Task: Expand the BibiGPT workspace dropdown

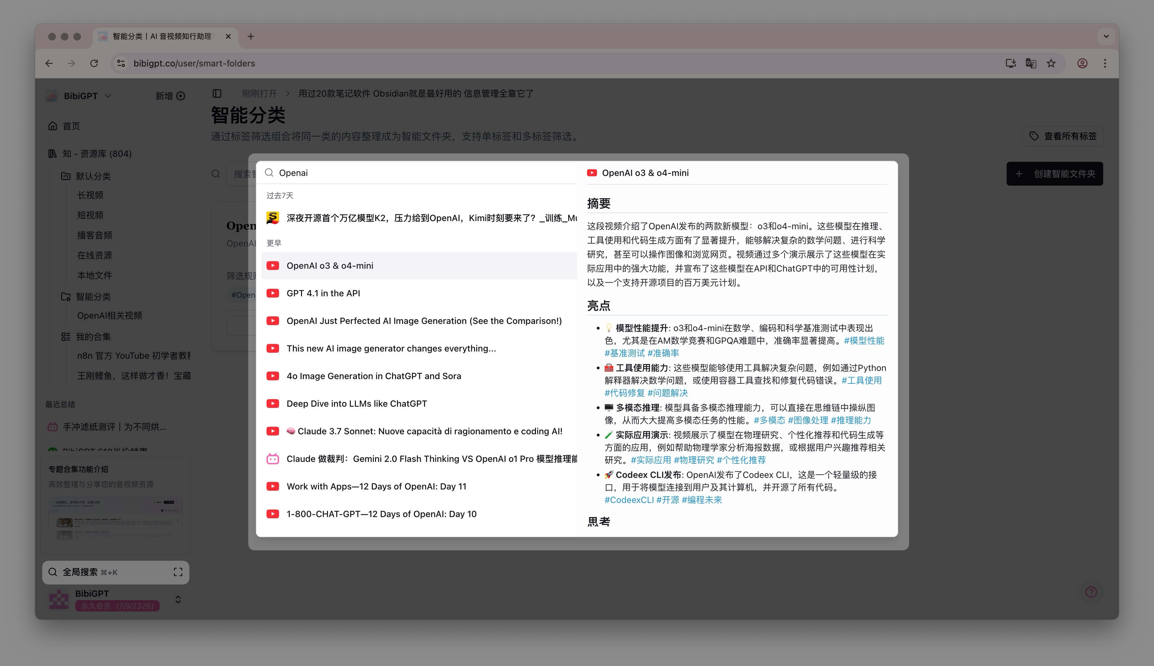Action: coord(108,96)
